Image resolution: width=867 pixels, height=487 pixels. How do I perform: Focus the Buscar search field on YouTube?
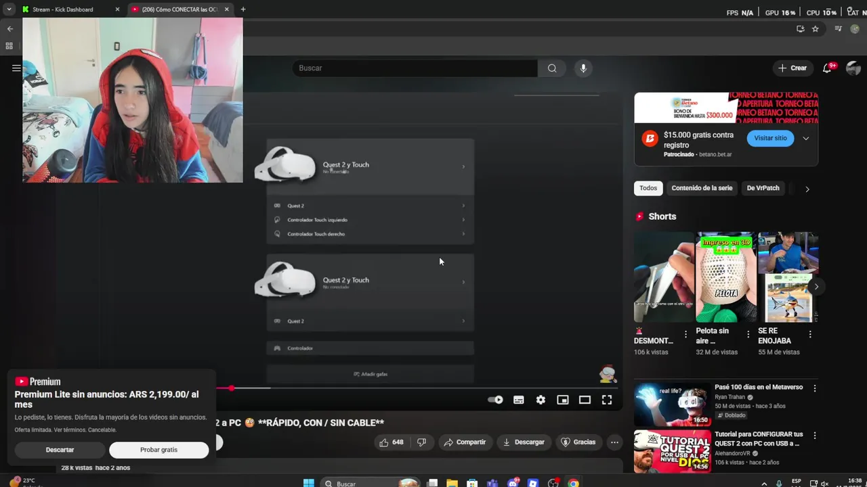pos(415,68)
